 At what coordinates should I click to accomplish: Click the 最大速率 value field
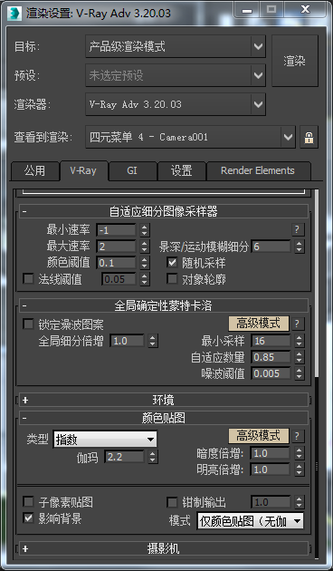[117, 247]
